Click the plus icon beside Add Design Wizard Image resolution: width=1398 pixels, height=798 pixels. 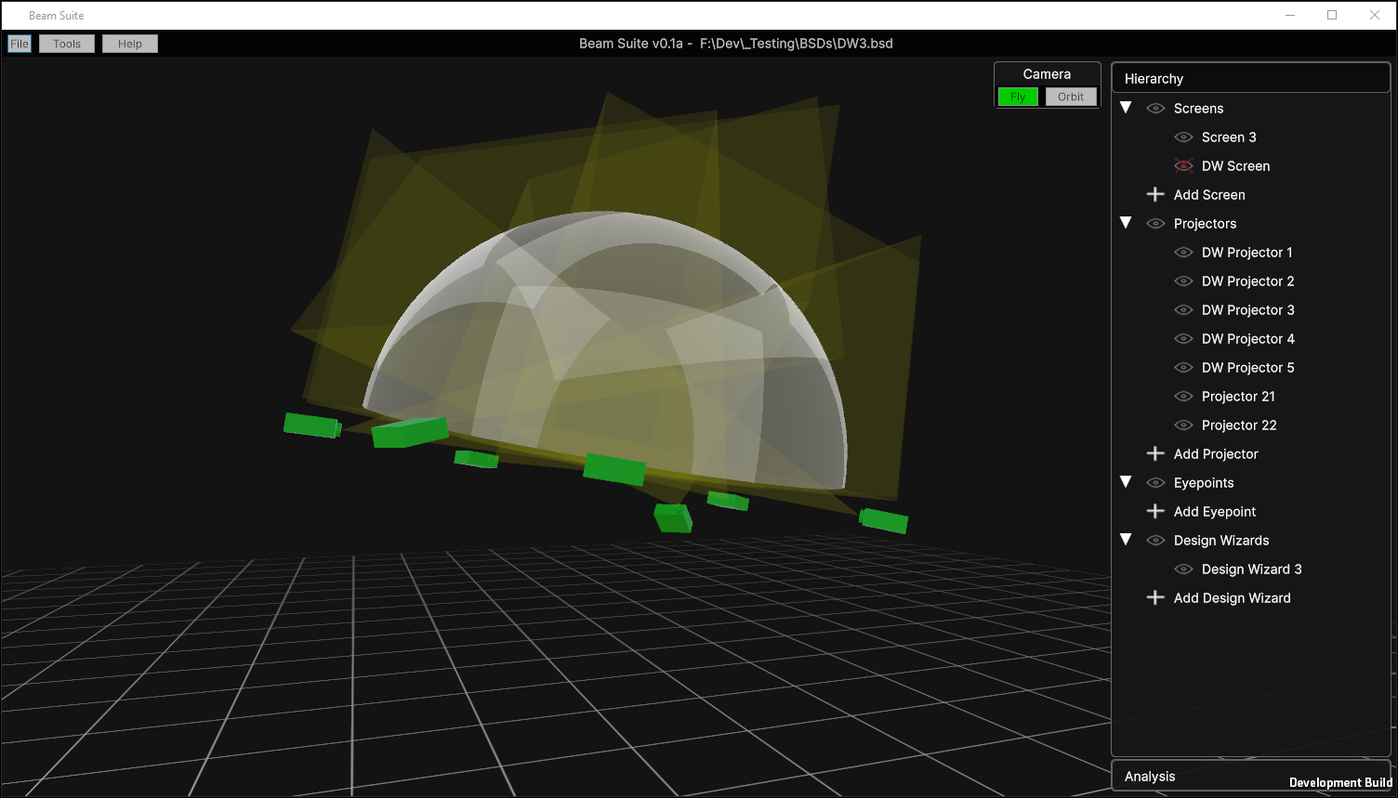[1155, 597]
